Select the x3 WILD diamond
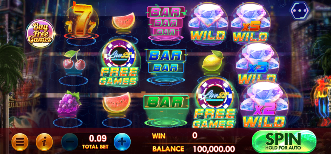 pos(257,63)
